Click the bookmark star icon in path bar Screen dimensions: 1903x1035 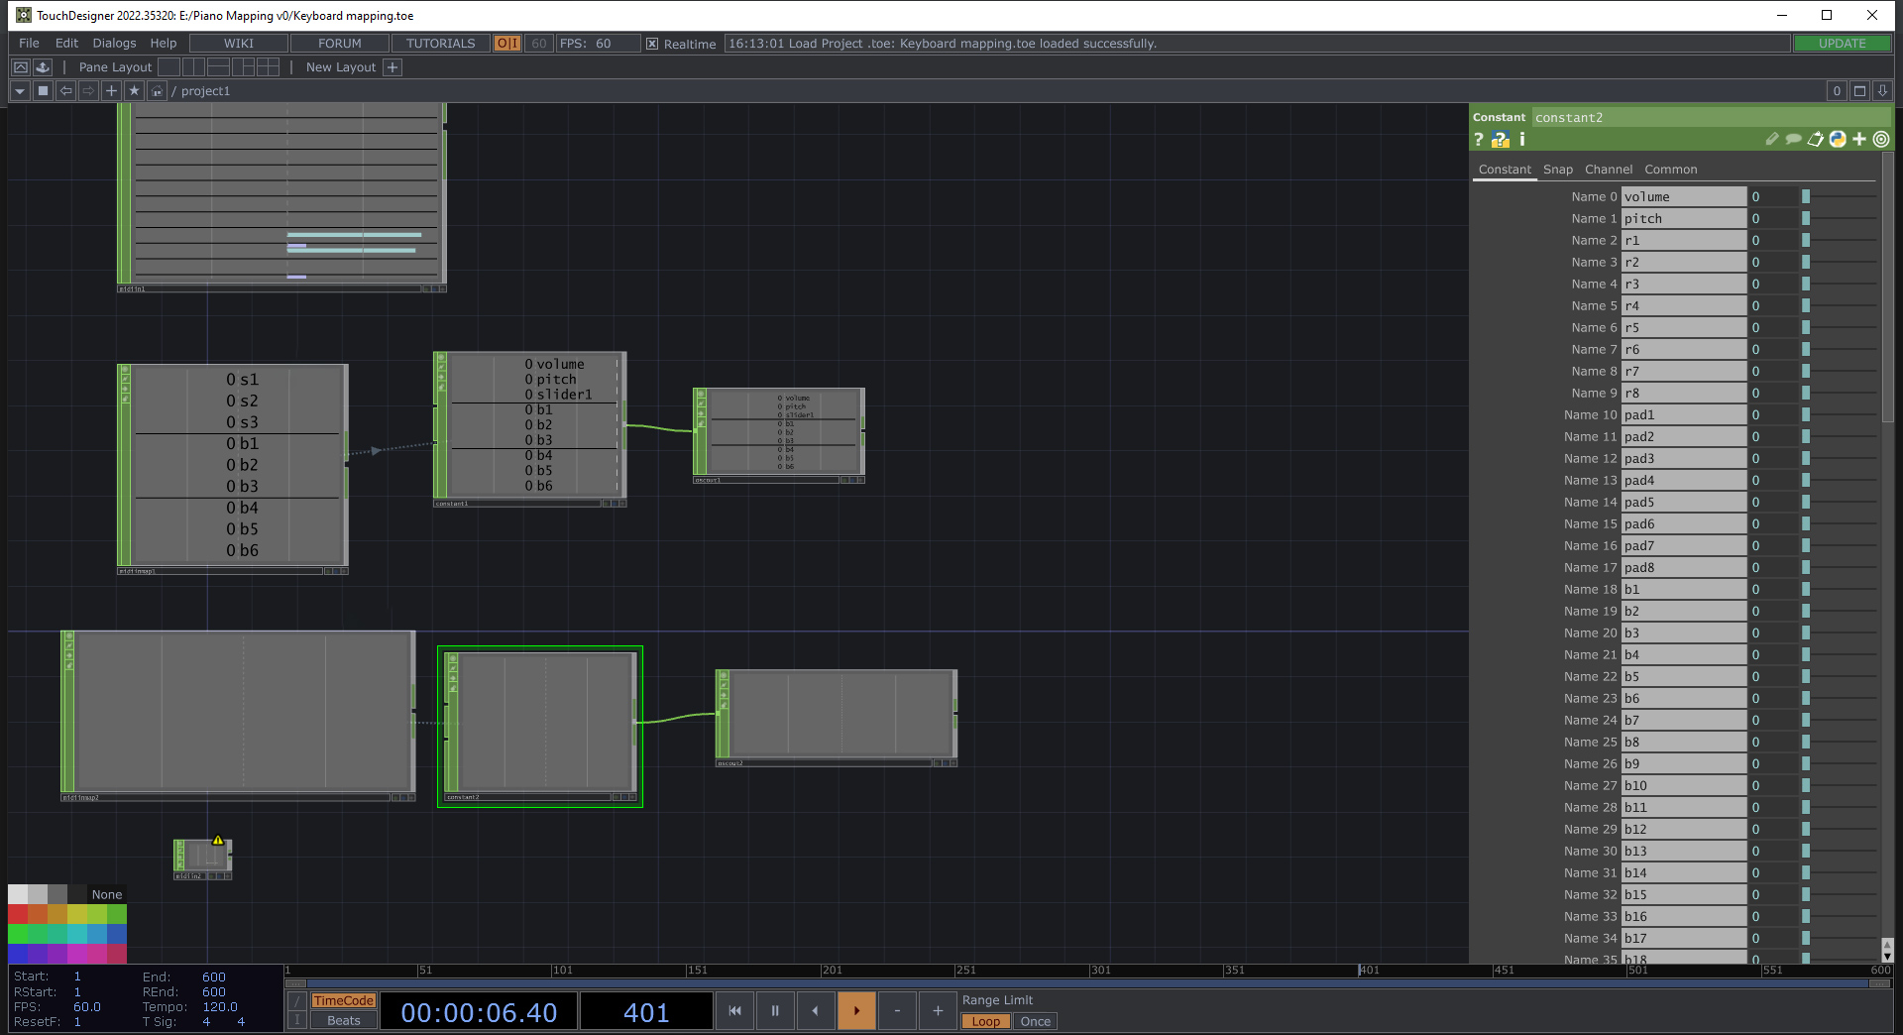click(x=135, y=91)
